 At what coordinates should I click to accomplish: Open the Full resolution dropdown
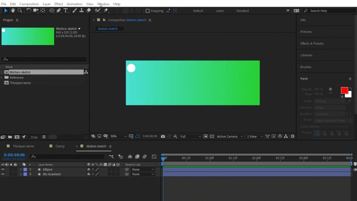coord(190,136)
